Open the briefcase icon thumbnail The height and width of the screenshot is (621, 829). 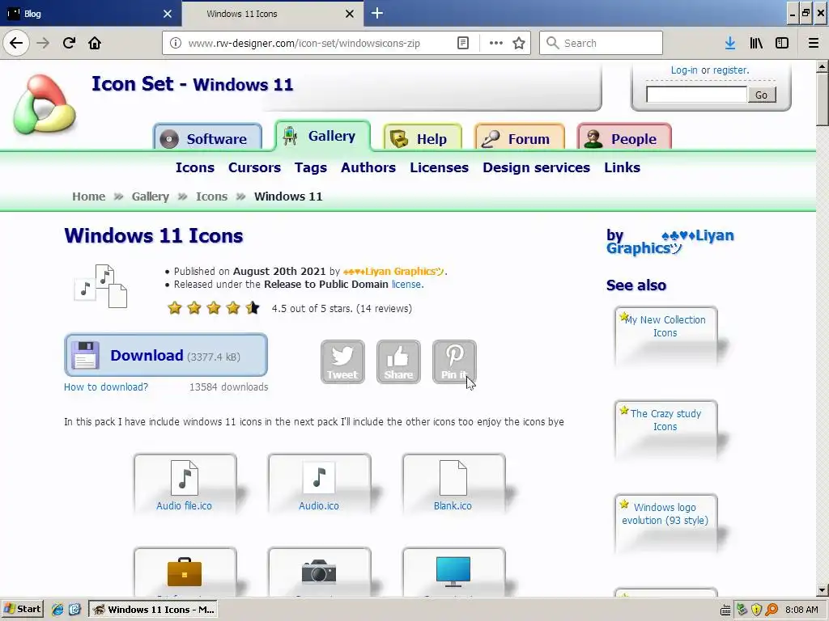coord(185,572)
